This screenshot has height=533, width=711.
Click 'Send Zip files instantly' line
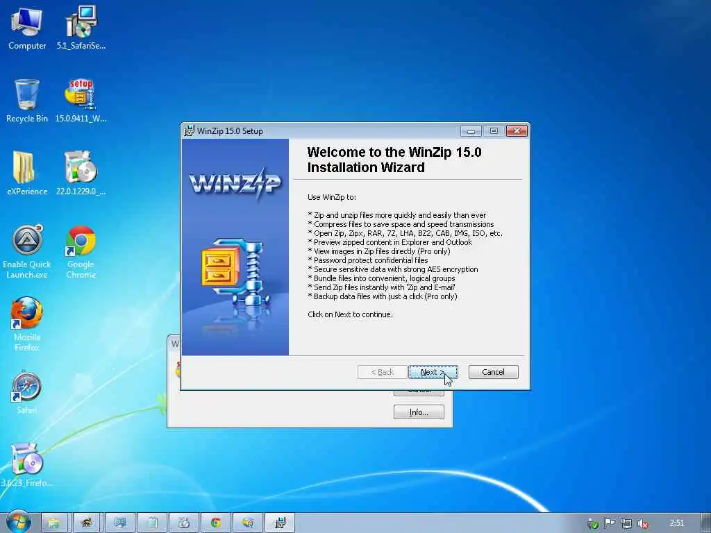pyautogui.click(x=381, y=287)
